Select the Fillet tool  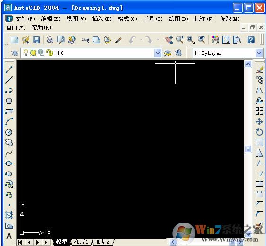click(x=259, y=215)
